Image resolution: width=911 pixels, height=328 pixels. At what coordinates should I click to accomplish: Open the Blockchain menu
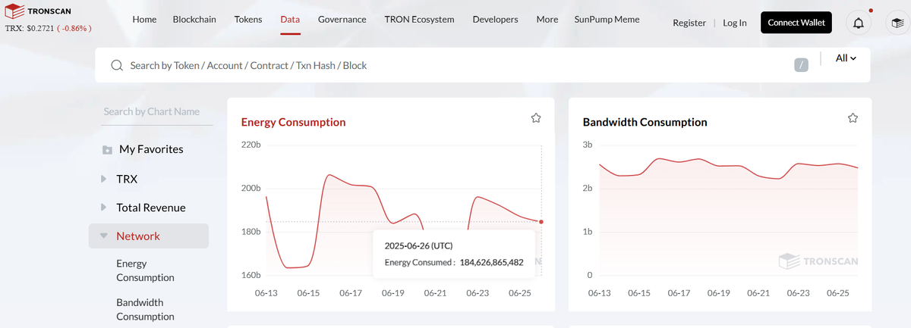pos(195,20)
